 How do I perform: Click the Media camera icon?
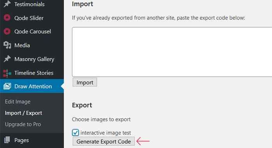coord(7,45)
